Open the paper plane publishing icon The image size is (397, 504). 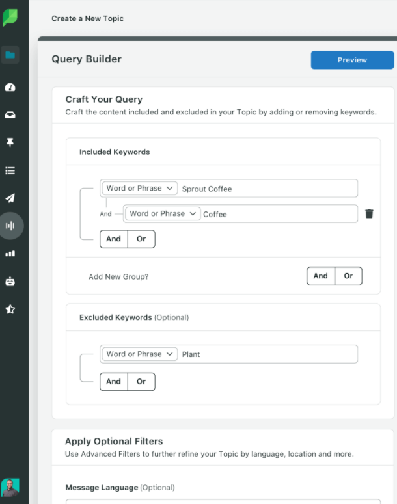[x=10, y=198]
